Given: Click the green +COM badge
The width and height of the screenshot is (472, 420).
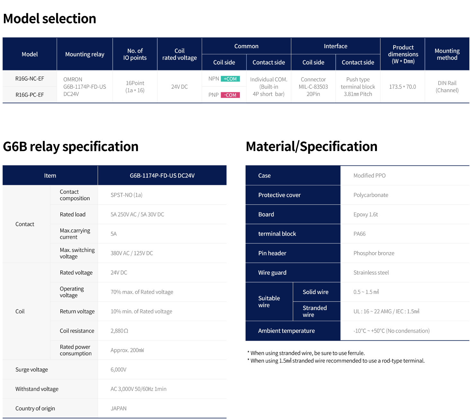Looking at the screenshot, I should 230,79.
